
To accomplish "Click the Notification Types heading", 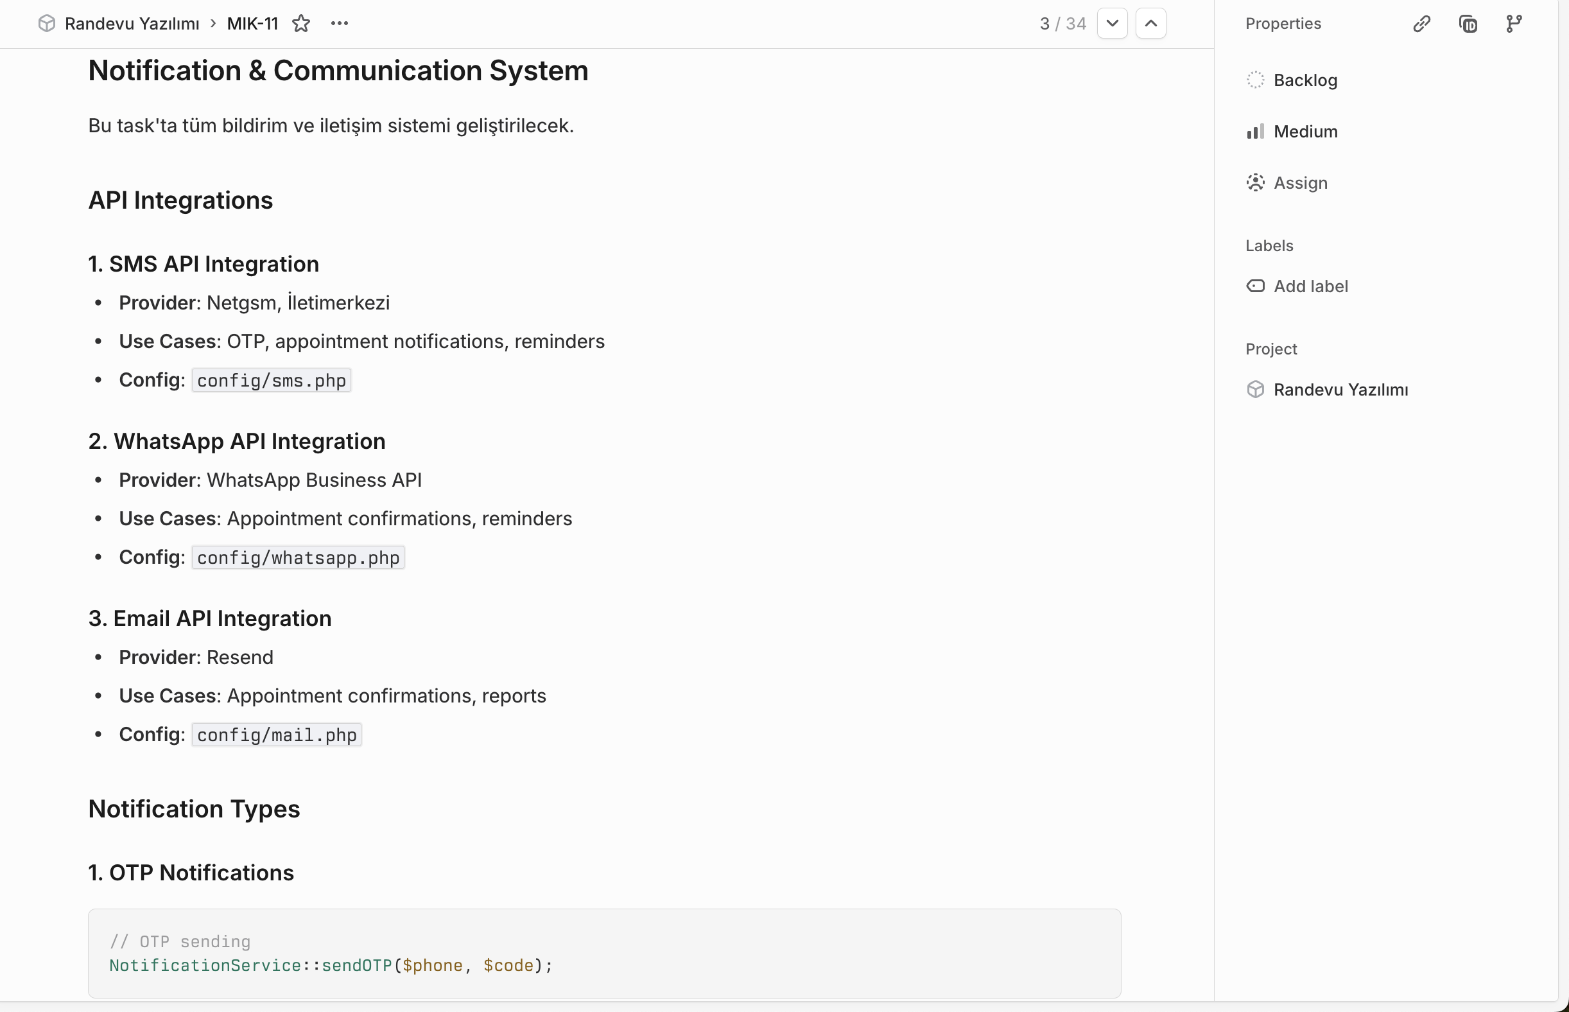I will coord(195,810).
